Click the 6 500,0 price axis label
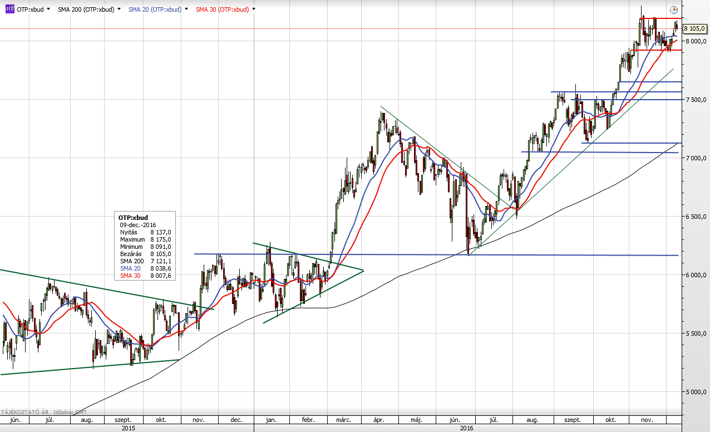The width and height of the screenshot is (710, 432). pos(696,217)
